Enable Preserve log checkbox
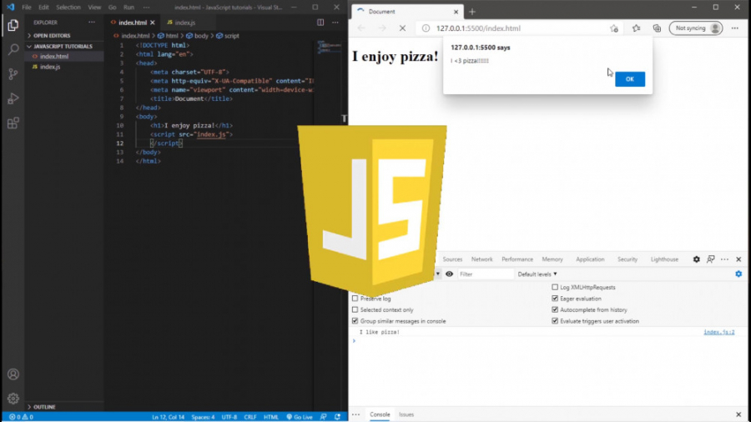 [355, 299]
